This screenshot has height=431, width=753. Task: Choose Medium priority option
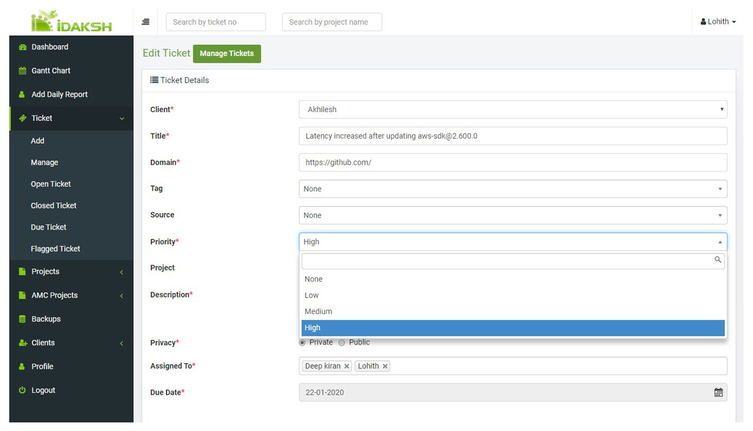click(513, 312)
